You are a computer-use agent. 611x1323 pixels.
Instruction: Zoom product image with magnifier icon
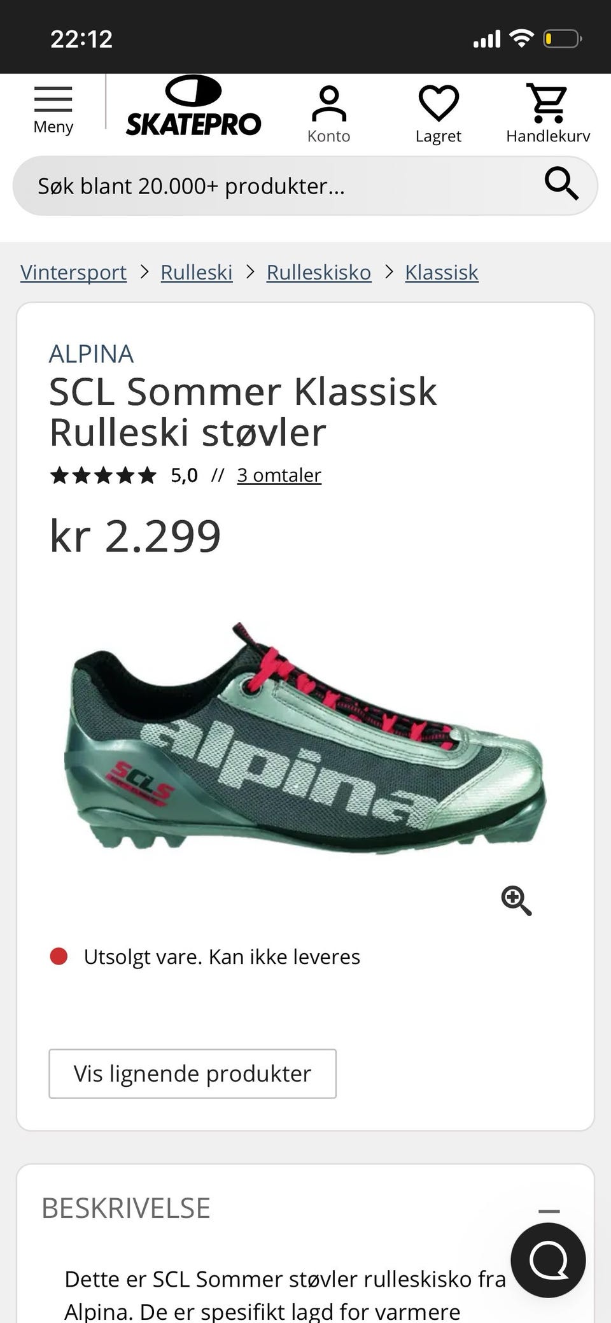(516, 900)
